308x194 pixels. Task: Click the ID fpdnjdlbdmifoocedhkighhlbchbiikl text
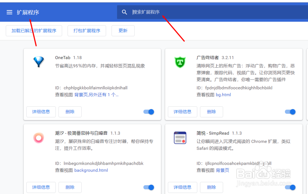[x=239, y=88]
